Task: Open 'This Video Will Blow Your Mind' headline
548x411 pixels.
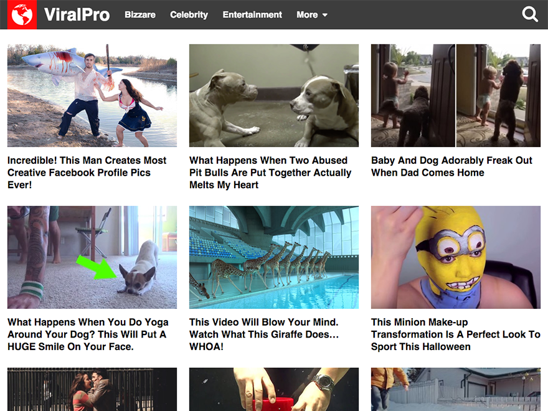Action: tap(264, 334)
